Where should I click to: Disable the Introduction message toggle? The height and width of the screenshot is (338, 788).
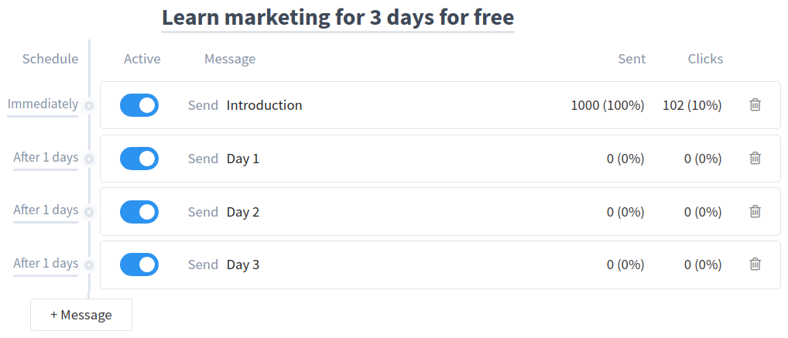point(139,105)
